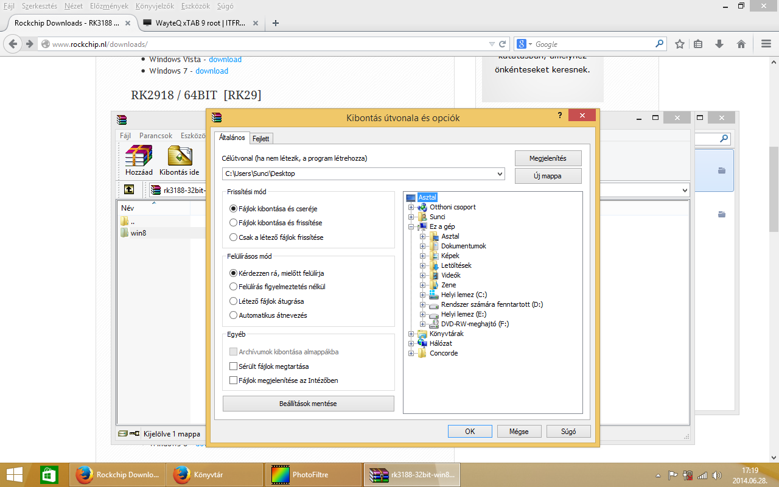The width and height of the screenshot is (779, 487).
Task: Open the Célútvonal destination path dropdown
Action: pos(500,174)
